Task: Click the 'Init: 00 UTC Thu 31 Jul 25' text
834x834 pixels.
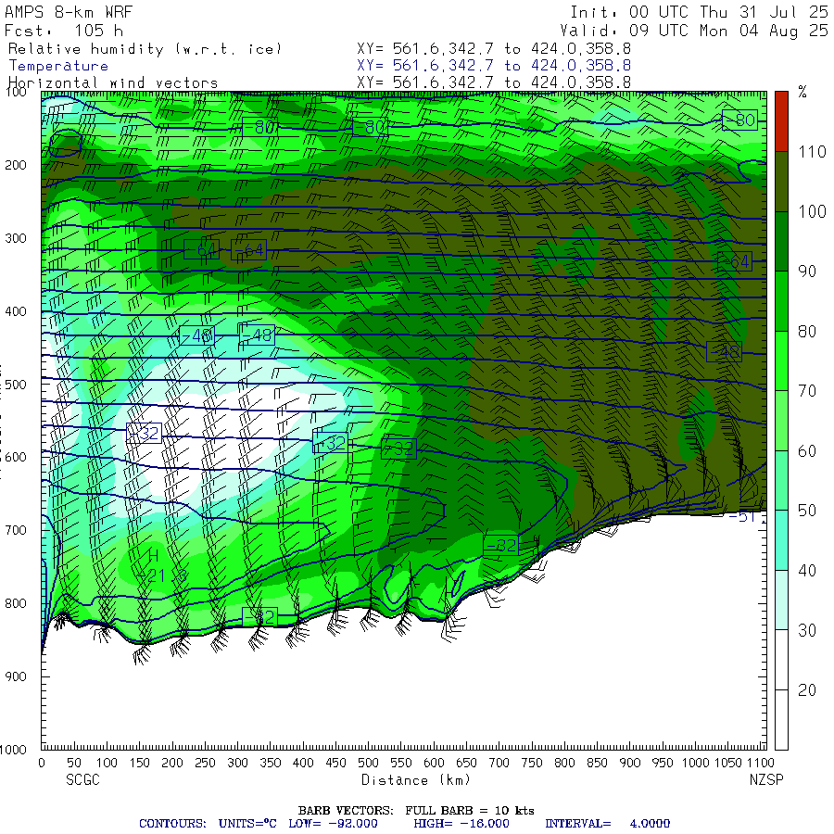Action: click(x=700, y=12)
